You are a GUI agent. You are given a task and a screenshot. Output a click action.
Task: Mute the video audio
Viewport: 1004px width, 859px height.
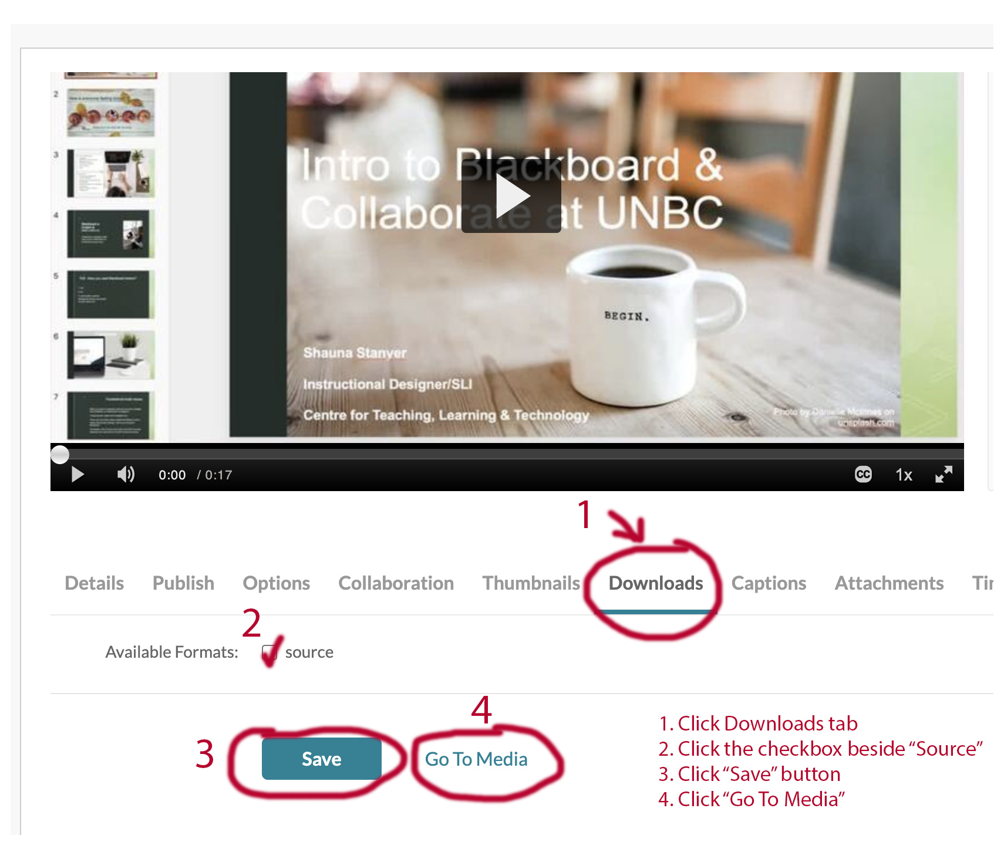(x=125, y=474)
